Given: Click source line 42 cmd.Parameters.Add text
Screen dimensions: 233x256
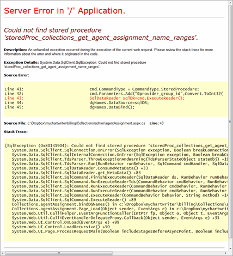Looking at the screenshot, I should pyautogui.click(x=156, y=94).
